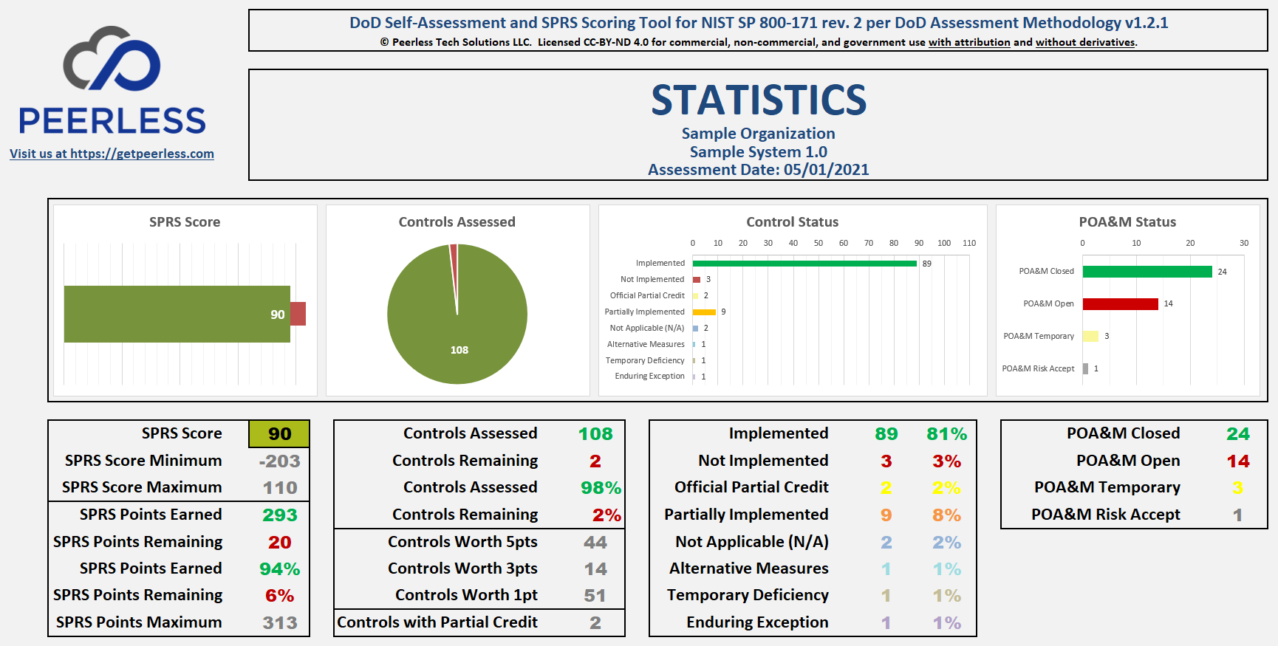Click the red POA&M Open bar
The height and width of the screenshot is (646, 1278).
(1120, 304)
